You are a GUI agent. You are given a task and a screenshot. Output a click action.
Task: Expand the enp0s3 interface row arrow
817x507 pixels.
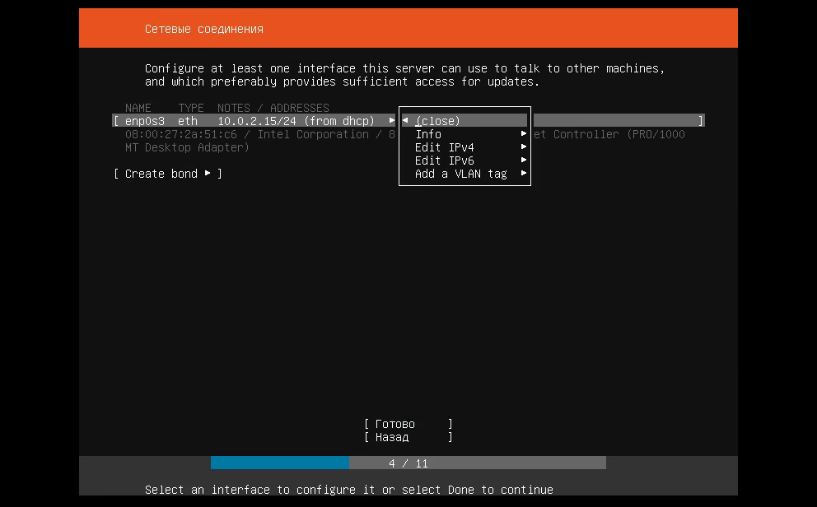tap(392, 121)
